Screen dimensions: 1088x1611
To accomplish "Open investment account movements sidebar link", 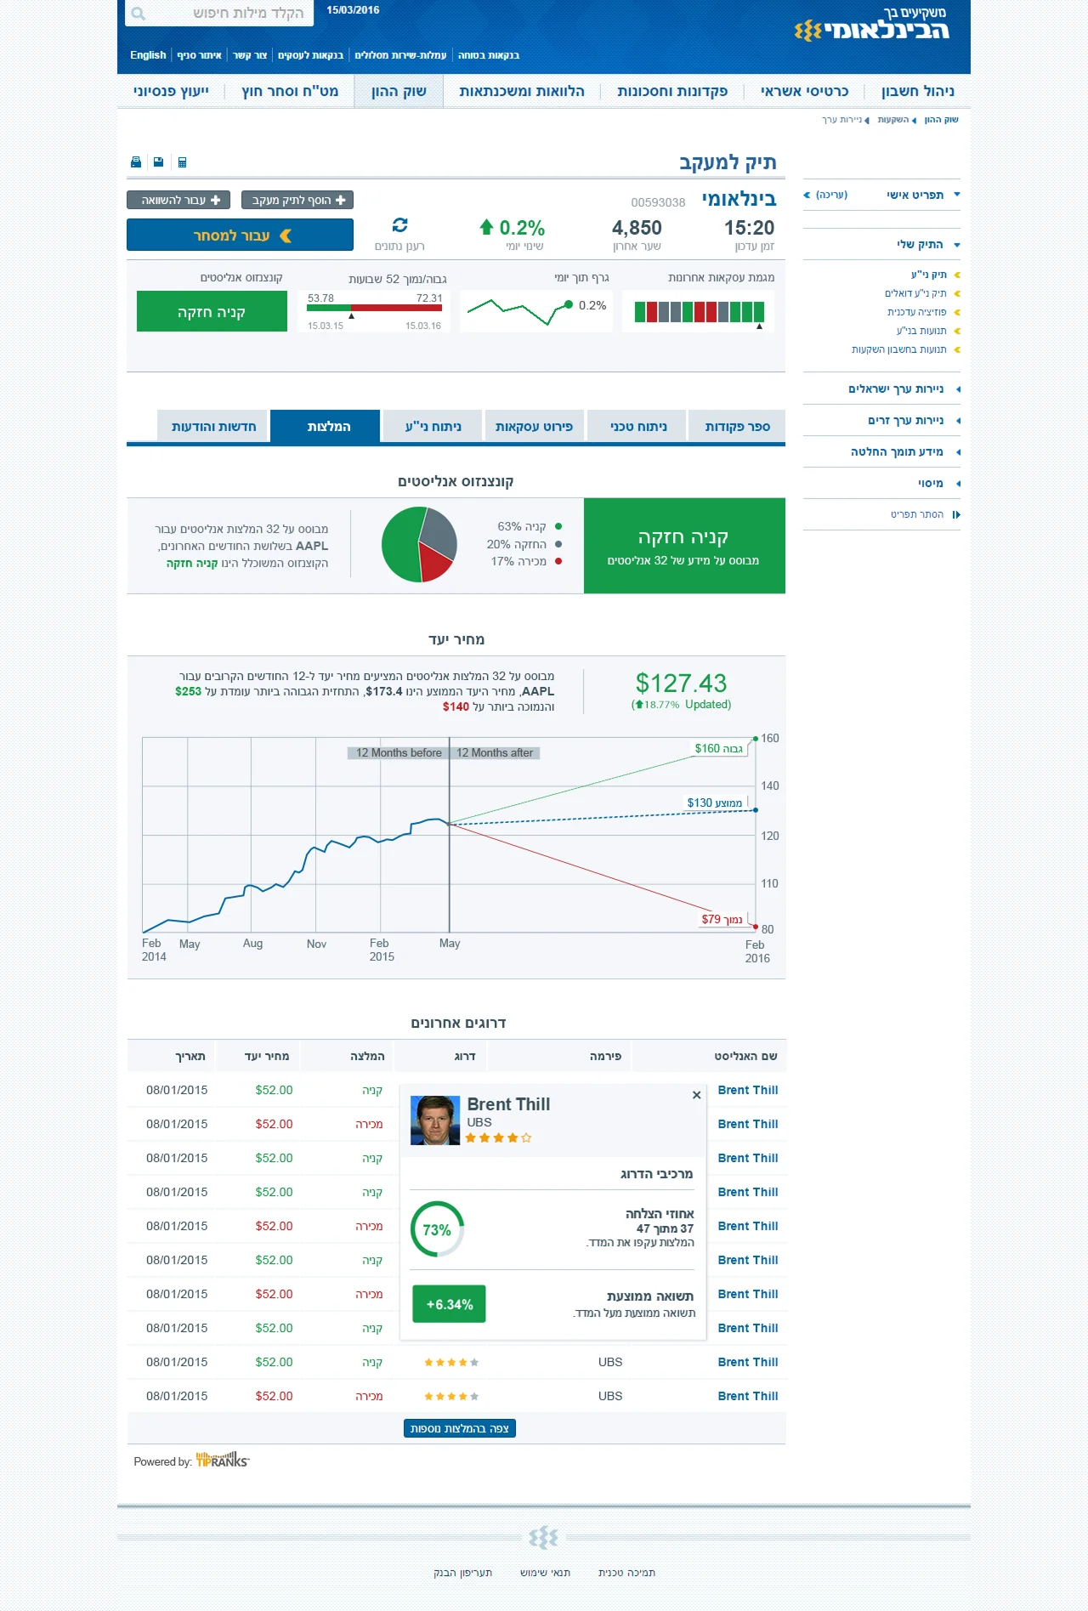I will pyautogui.click(x=898, y=349).
